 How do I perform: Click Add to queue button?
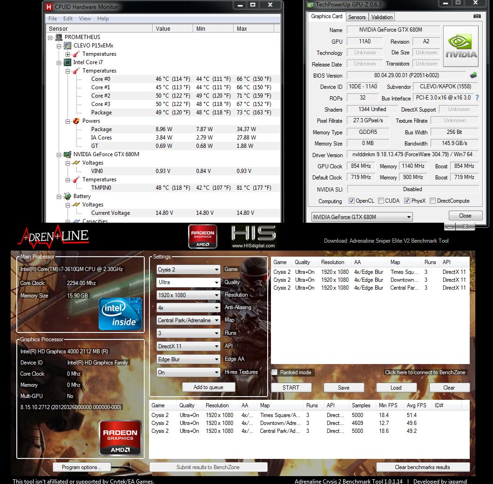pyautogui.click(x=209, y=387)
